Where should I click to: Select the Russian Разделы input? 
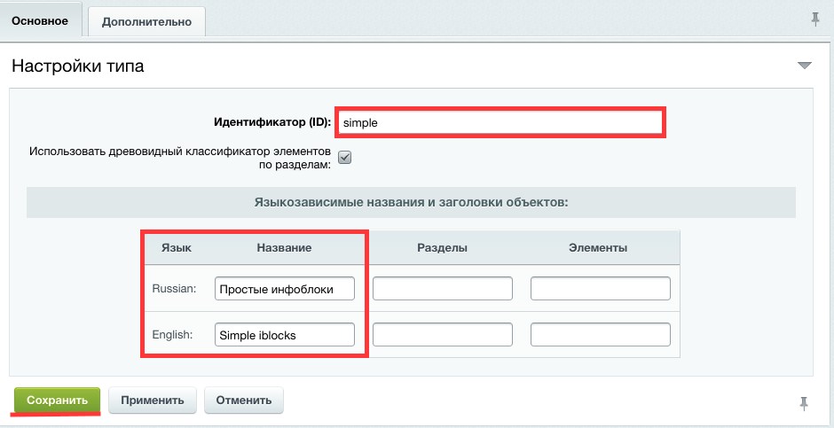tap(443, 289)
